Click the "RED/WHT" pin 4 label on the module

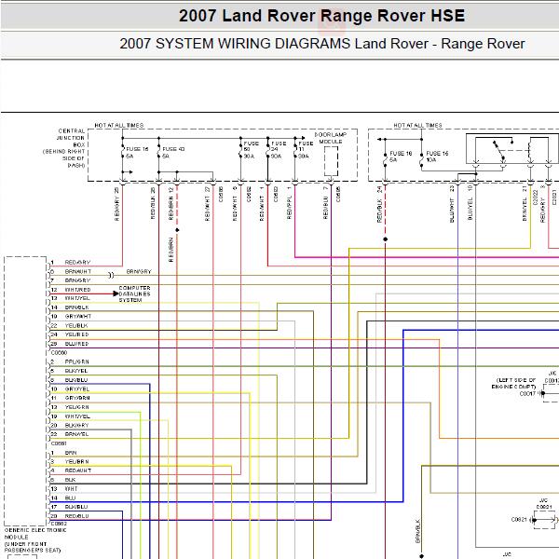click(x=78, y=470)
